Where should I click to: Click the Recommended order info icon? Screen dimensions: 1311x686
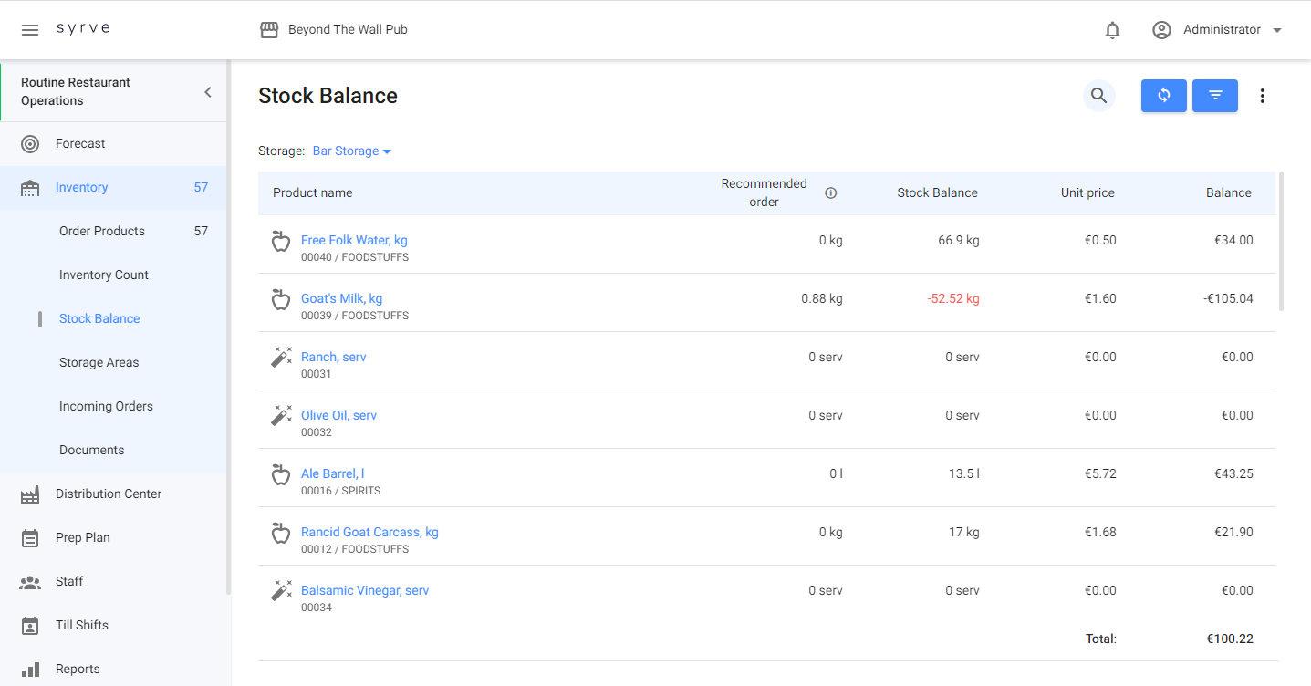coord(830,192)
